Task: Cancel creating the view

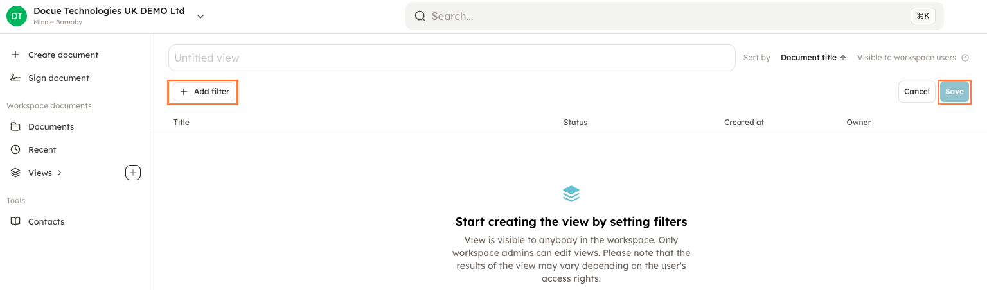Action: point(916,92)
